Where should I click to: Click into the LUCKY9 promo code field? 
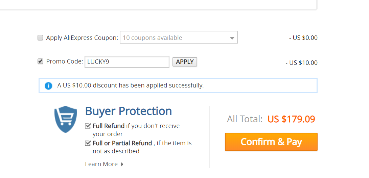(x=127, y=62)
